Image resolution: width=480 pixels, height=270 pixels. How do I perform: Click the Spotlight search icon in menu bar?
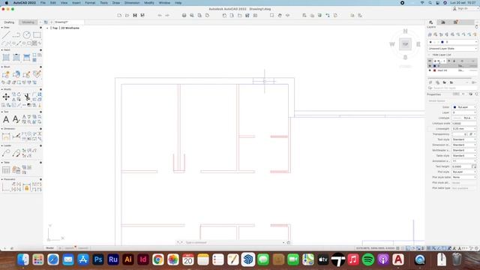tap(430, 3)
